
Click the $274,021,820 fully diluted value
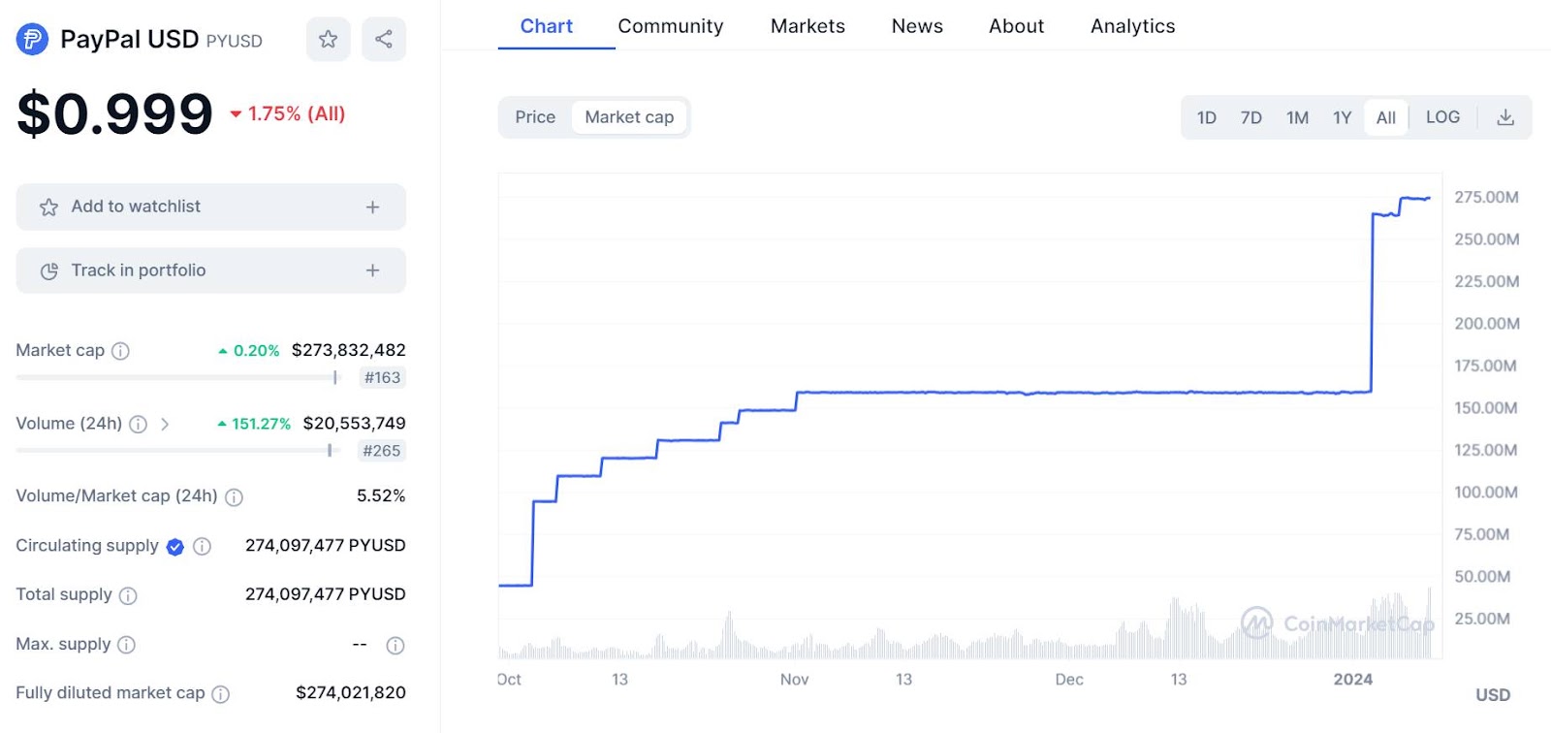click(351, 692)
